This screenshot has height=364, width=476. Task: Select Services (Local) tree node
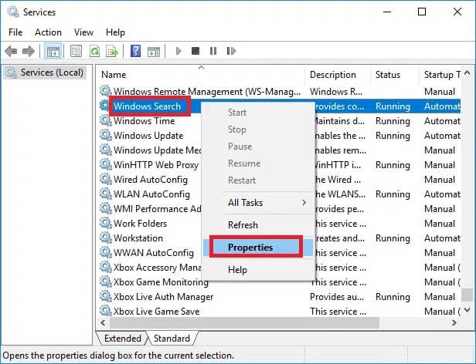click(45, 72)
